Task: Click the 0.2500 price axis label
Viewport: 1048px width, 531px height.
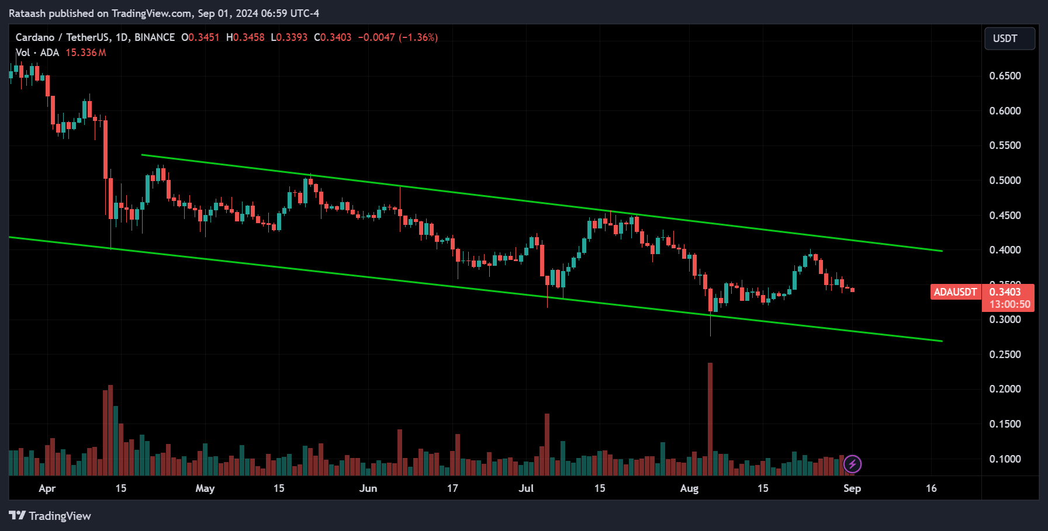Action: point(1005,355)
